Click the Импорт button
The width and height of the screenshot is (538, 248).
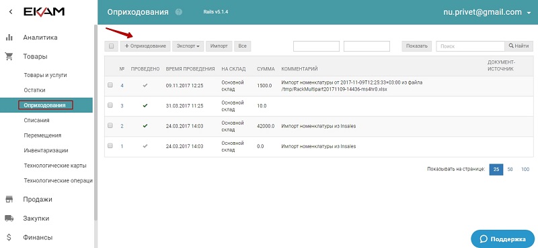[x=219, y=46]
